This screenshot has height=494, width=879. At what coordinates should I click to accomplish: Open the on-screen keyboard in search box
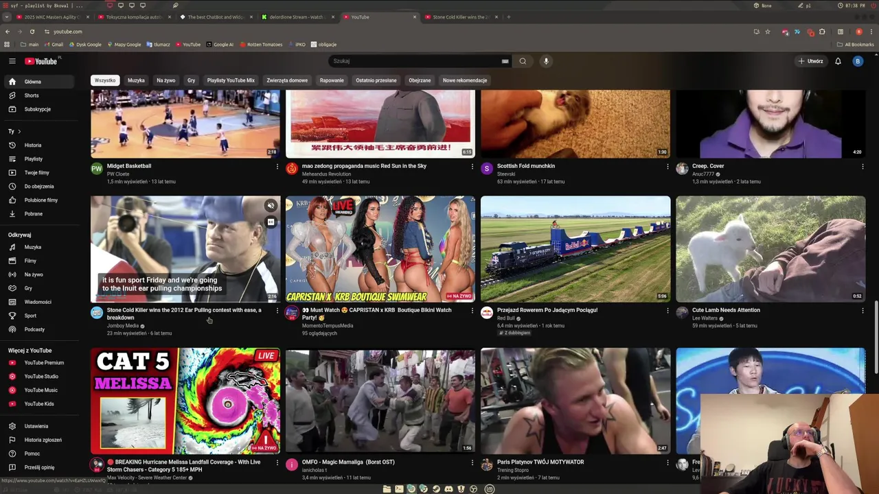[505, 61]
